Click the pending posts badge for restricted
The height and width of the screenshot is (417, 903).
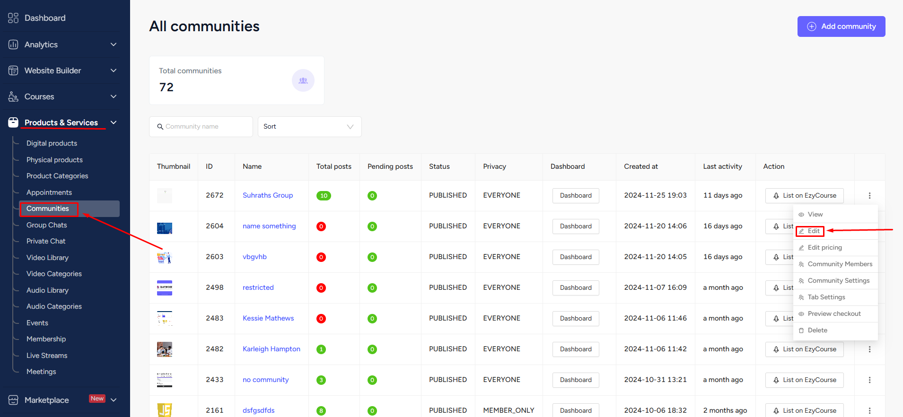pos(372,288)
